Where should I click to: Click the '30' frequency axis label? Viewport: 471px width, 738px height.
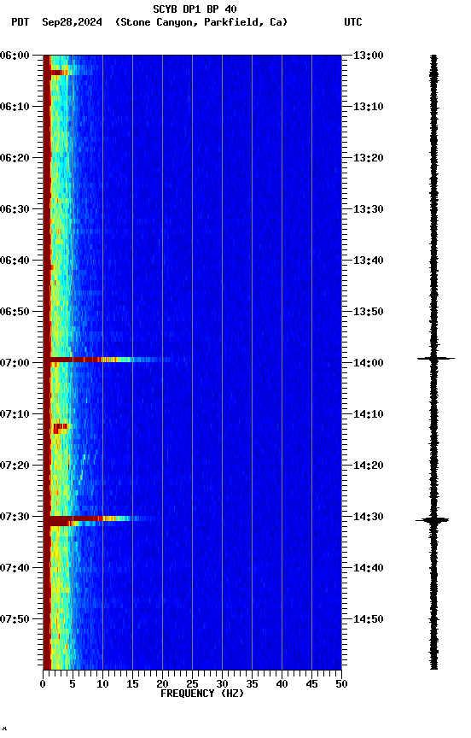222,684
